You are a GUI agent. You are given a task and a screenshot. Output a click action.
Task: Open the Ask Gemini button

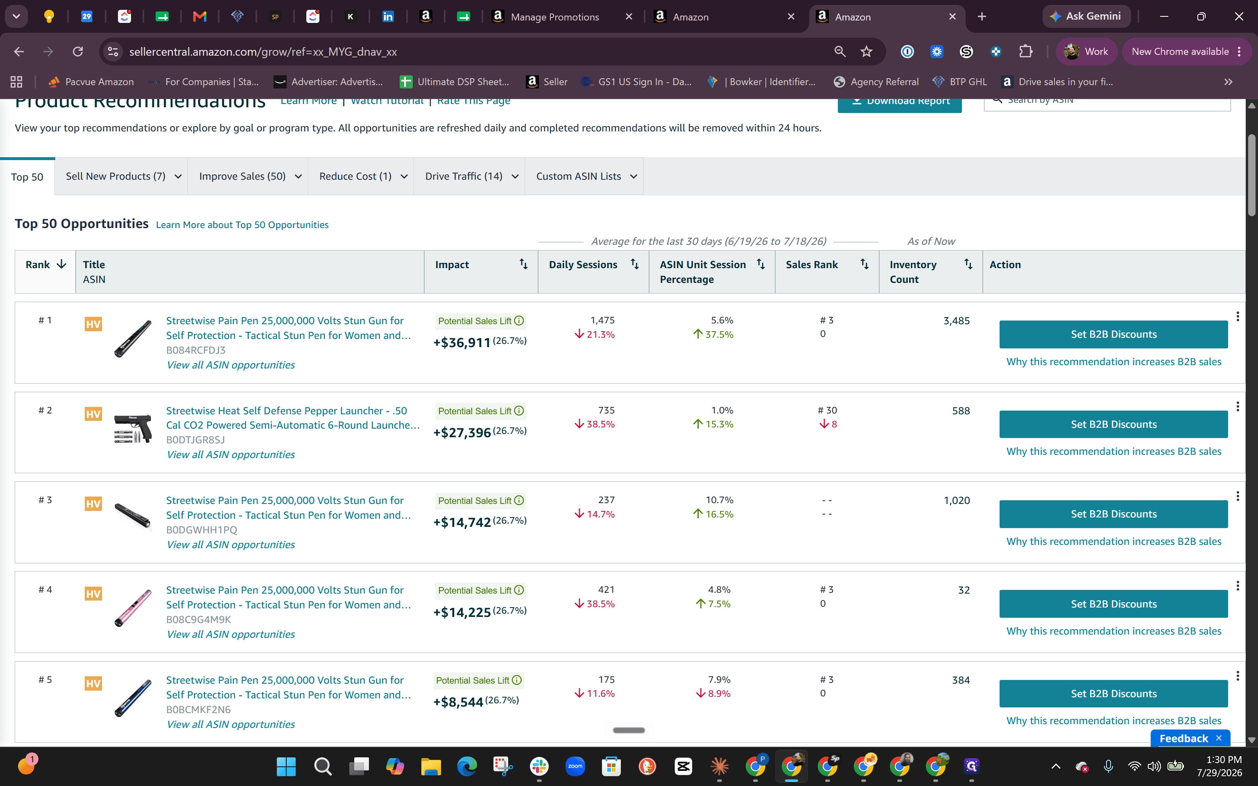[x=1086, y=17]
